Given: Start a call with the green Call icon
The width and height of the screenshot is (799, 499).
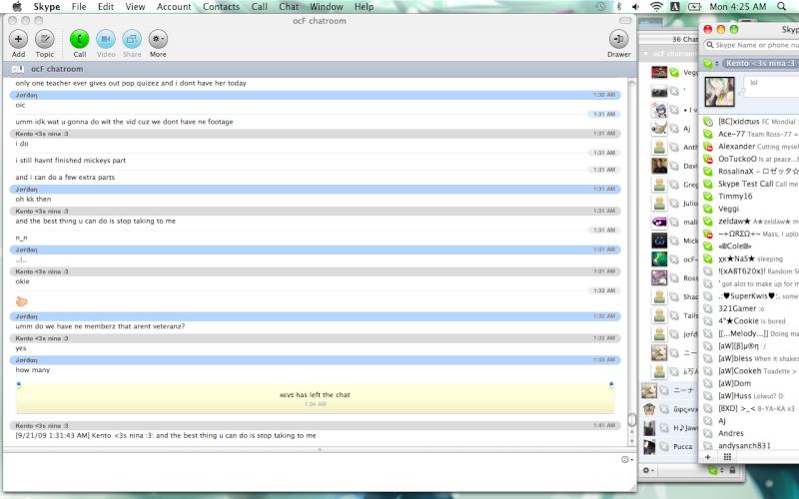Looking at the screenshot, I should click(x=80, y=39).
